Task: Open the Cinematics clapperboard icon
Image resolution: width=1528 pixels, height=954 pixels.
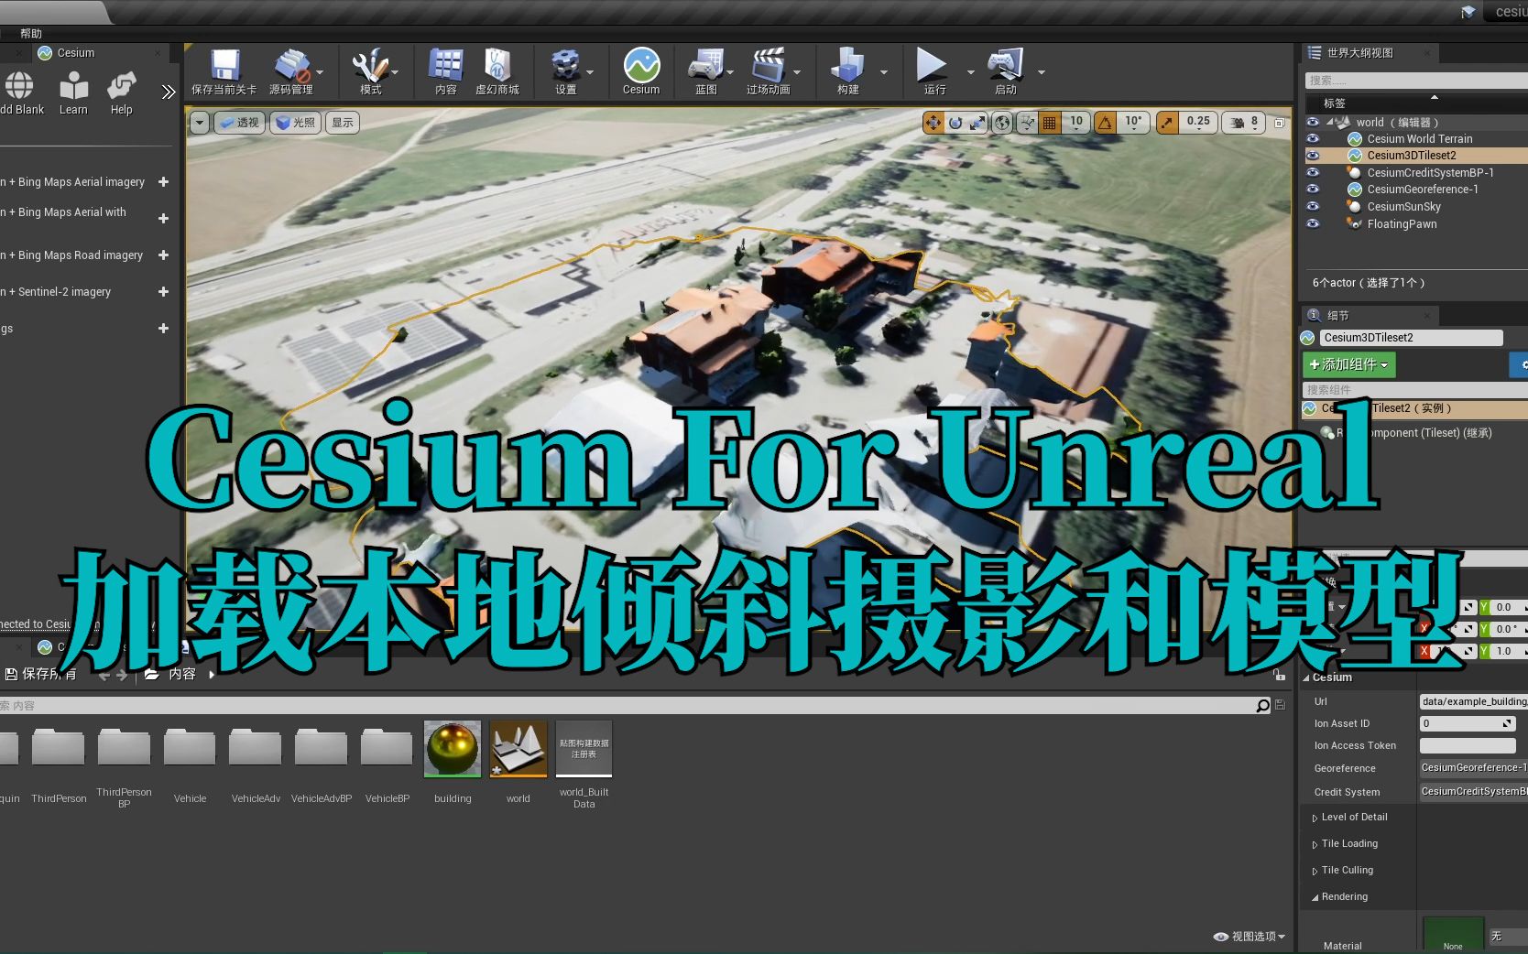Action: 769,66
